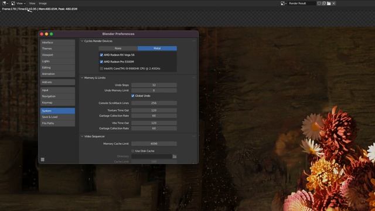Open the Keymap preferences tab
The image size is (375, 211).
coord(57,103)
